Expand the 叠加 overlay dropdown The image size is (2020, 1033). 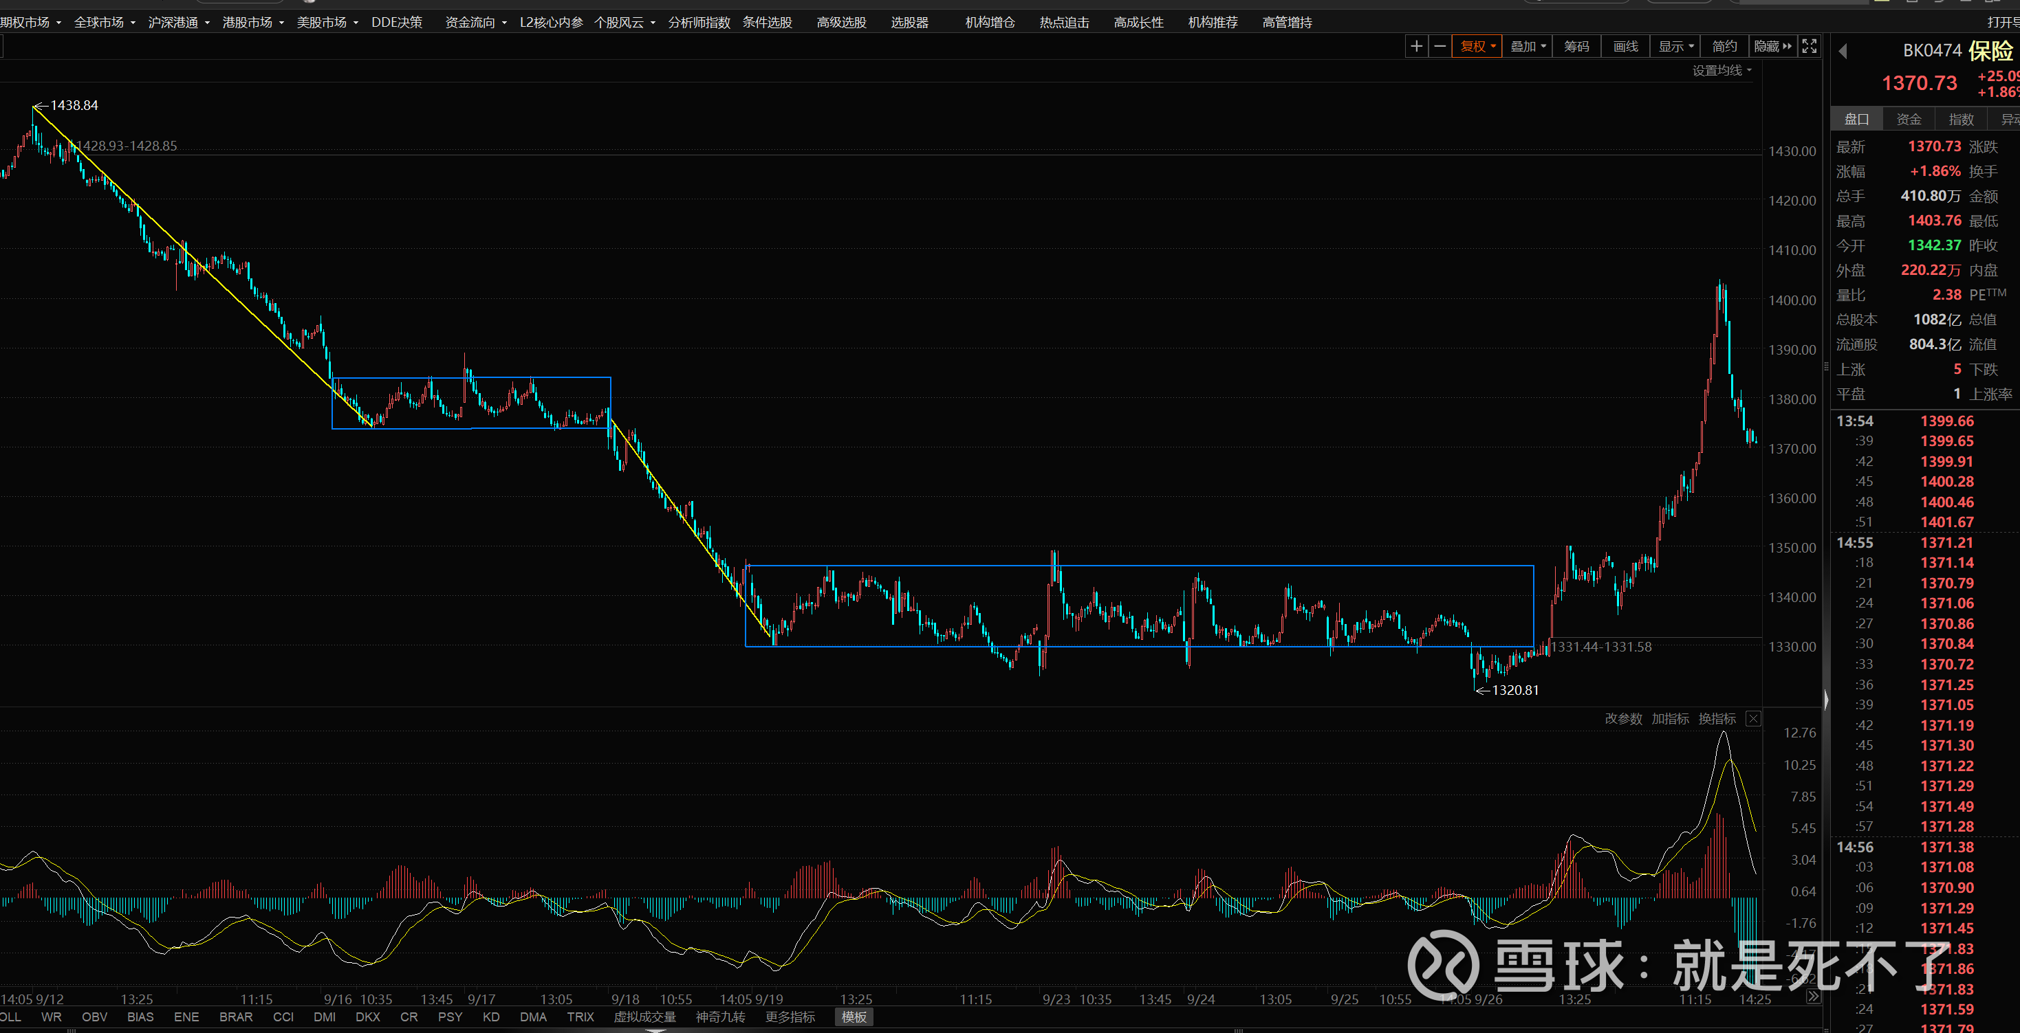tap(1528, 46)
